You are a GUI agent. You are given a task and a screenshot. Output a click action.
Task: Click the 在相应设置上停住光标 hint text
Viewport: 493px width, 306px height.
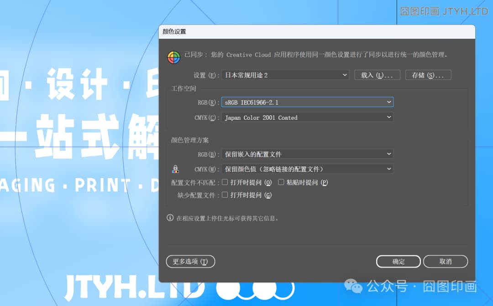[x=227, y=218]
